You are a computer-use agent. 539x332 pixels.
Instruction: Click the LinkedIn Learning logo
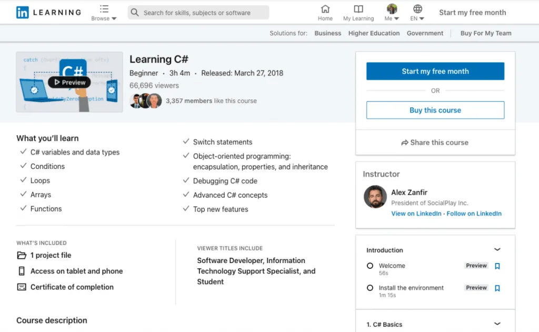(48, 12)
